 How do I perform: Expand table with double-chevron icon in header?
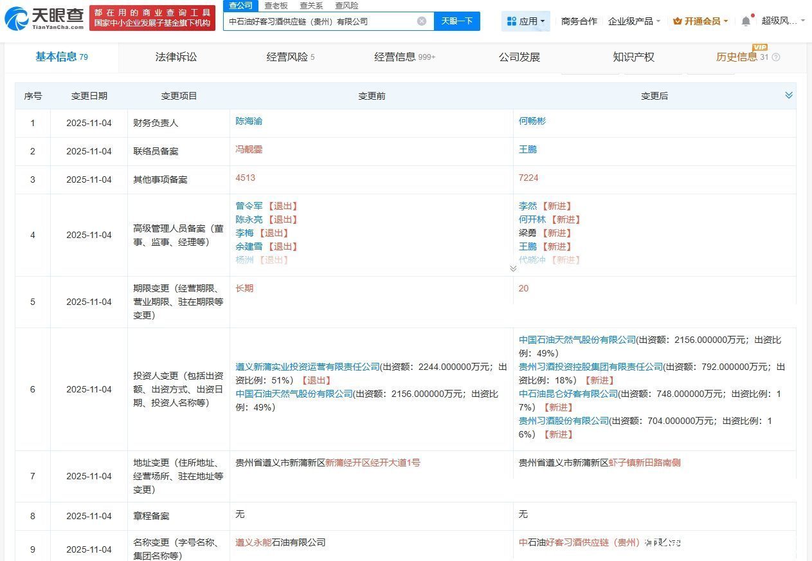point(789,95)
